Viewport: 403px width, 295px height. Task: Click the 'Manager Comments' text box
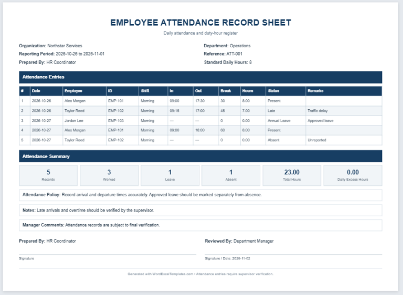200,225
